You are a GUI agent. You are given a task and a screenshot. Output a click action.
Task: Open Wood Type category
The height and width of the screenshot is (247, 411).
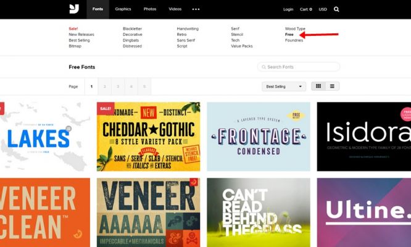[295, 28]
